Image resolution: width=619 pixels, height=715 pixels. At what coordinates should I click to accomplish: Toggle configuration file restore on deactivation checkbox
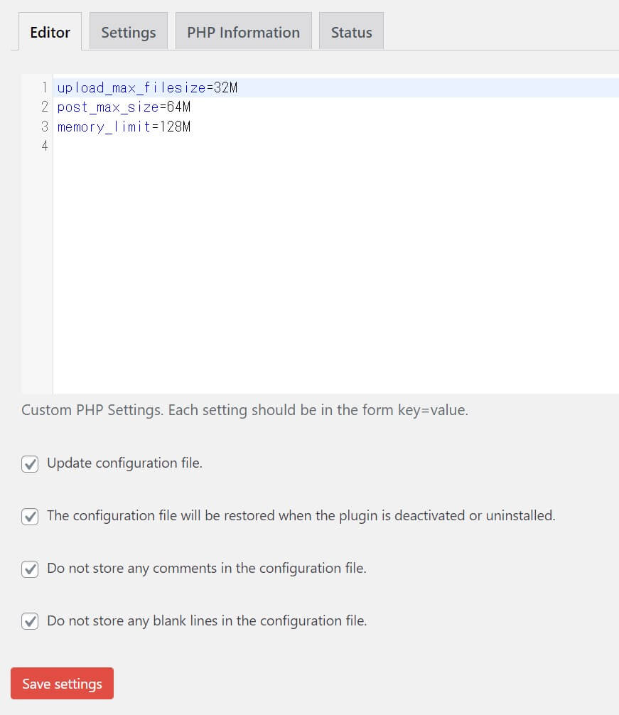coord(30,517)
